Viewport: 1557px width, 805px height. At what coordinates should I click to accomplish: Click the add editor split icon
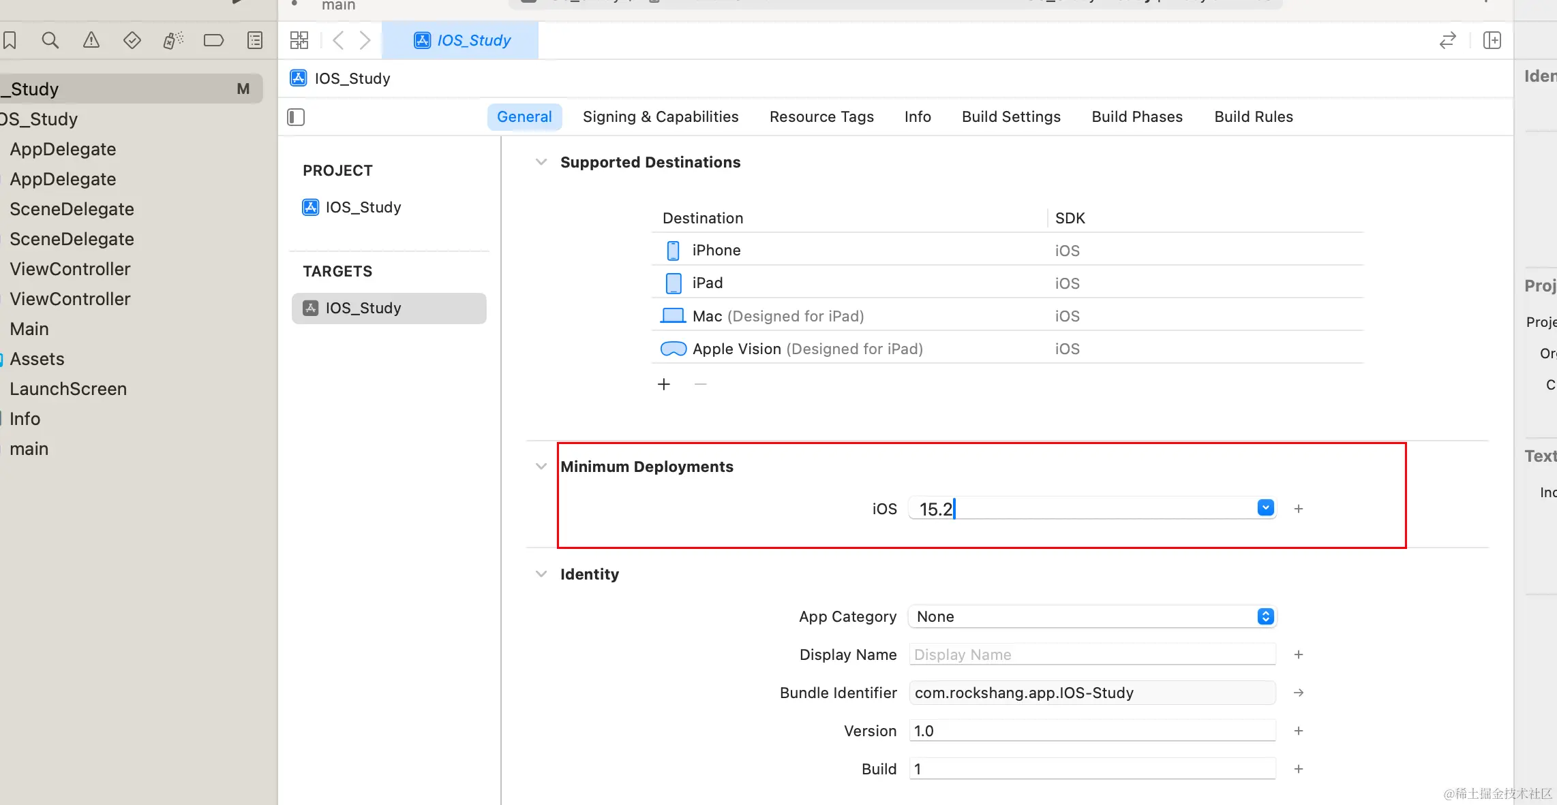coord(1492,41)
